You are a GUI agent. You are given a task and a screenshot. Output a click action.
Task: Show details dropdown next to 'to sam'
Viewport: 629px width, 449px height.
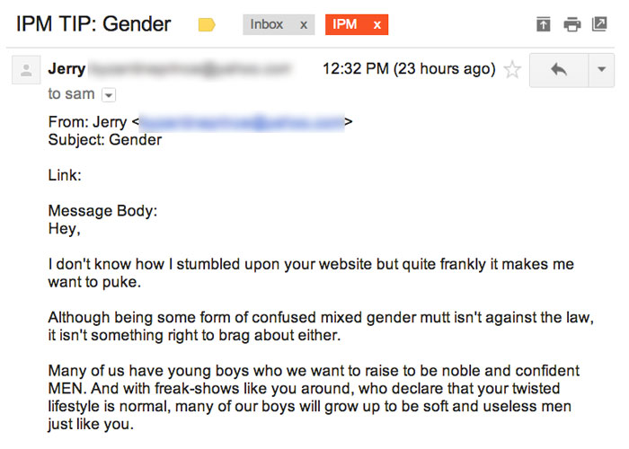(x=109, y=95)
